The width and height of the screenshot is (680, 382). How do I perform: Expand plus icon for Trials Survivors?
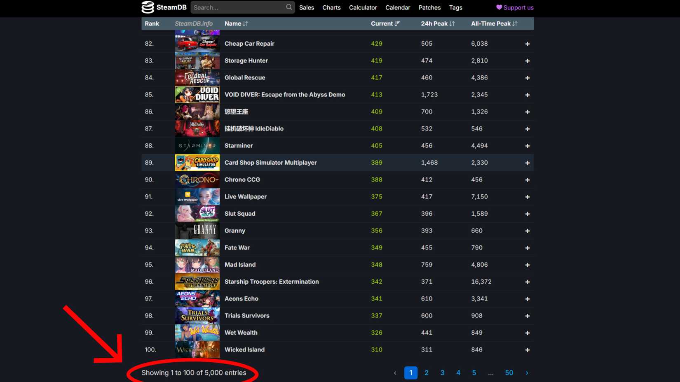(527, 316)
